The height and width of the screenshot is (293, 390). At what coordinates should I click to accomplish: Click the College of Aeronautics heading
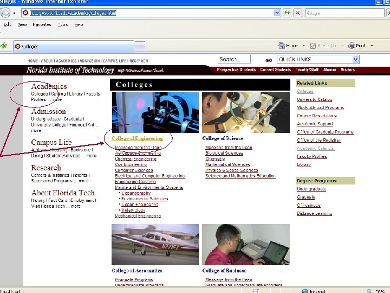pyautogui.click(x=137, y=271)
